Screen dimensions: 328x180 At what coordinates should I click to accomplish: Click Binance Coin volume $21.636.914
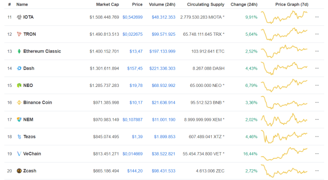(164, 103)
